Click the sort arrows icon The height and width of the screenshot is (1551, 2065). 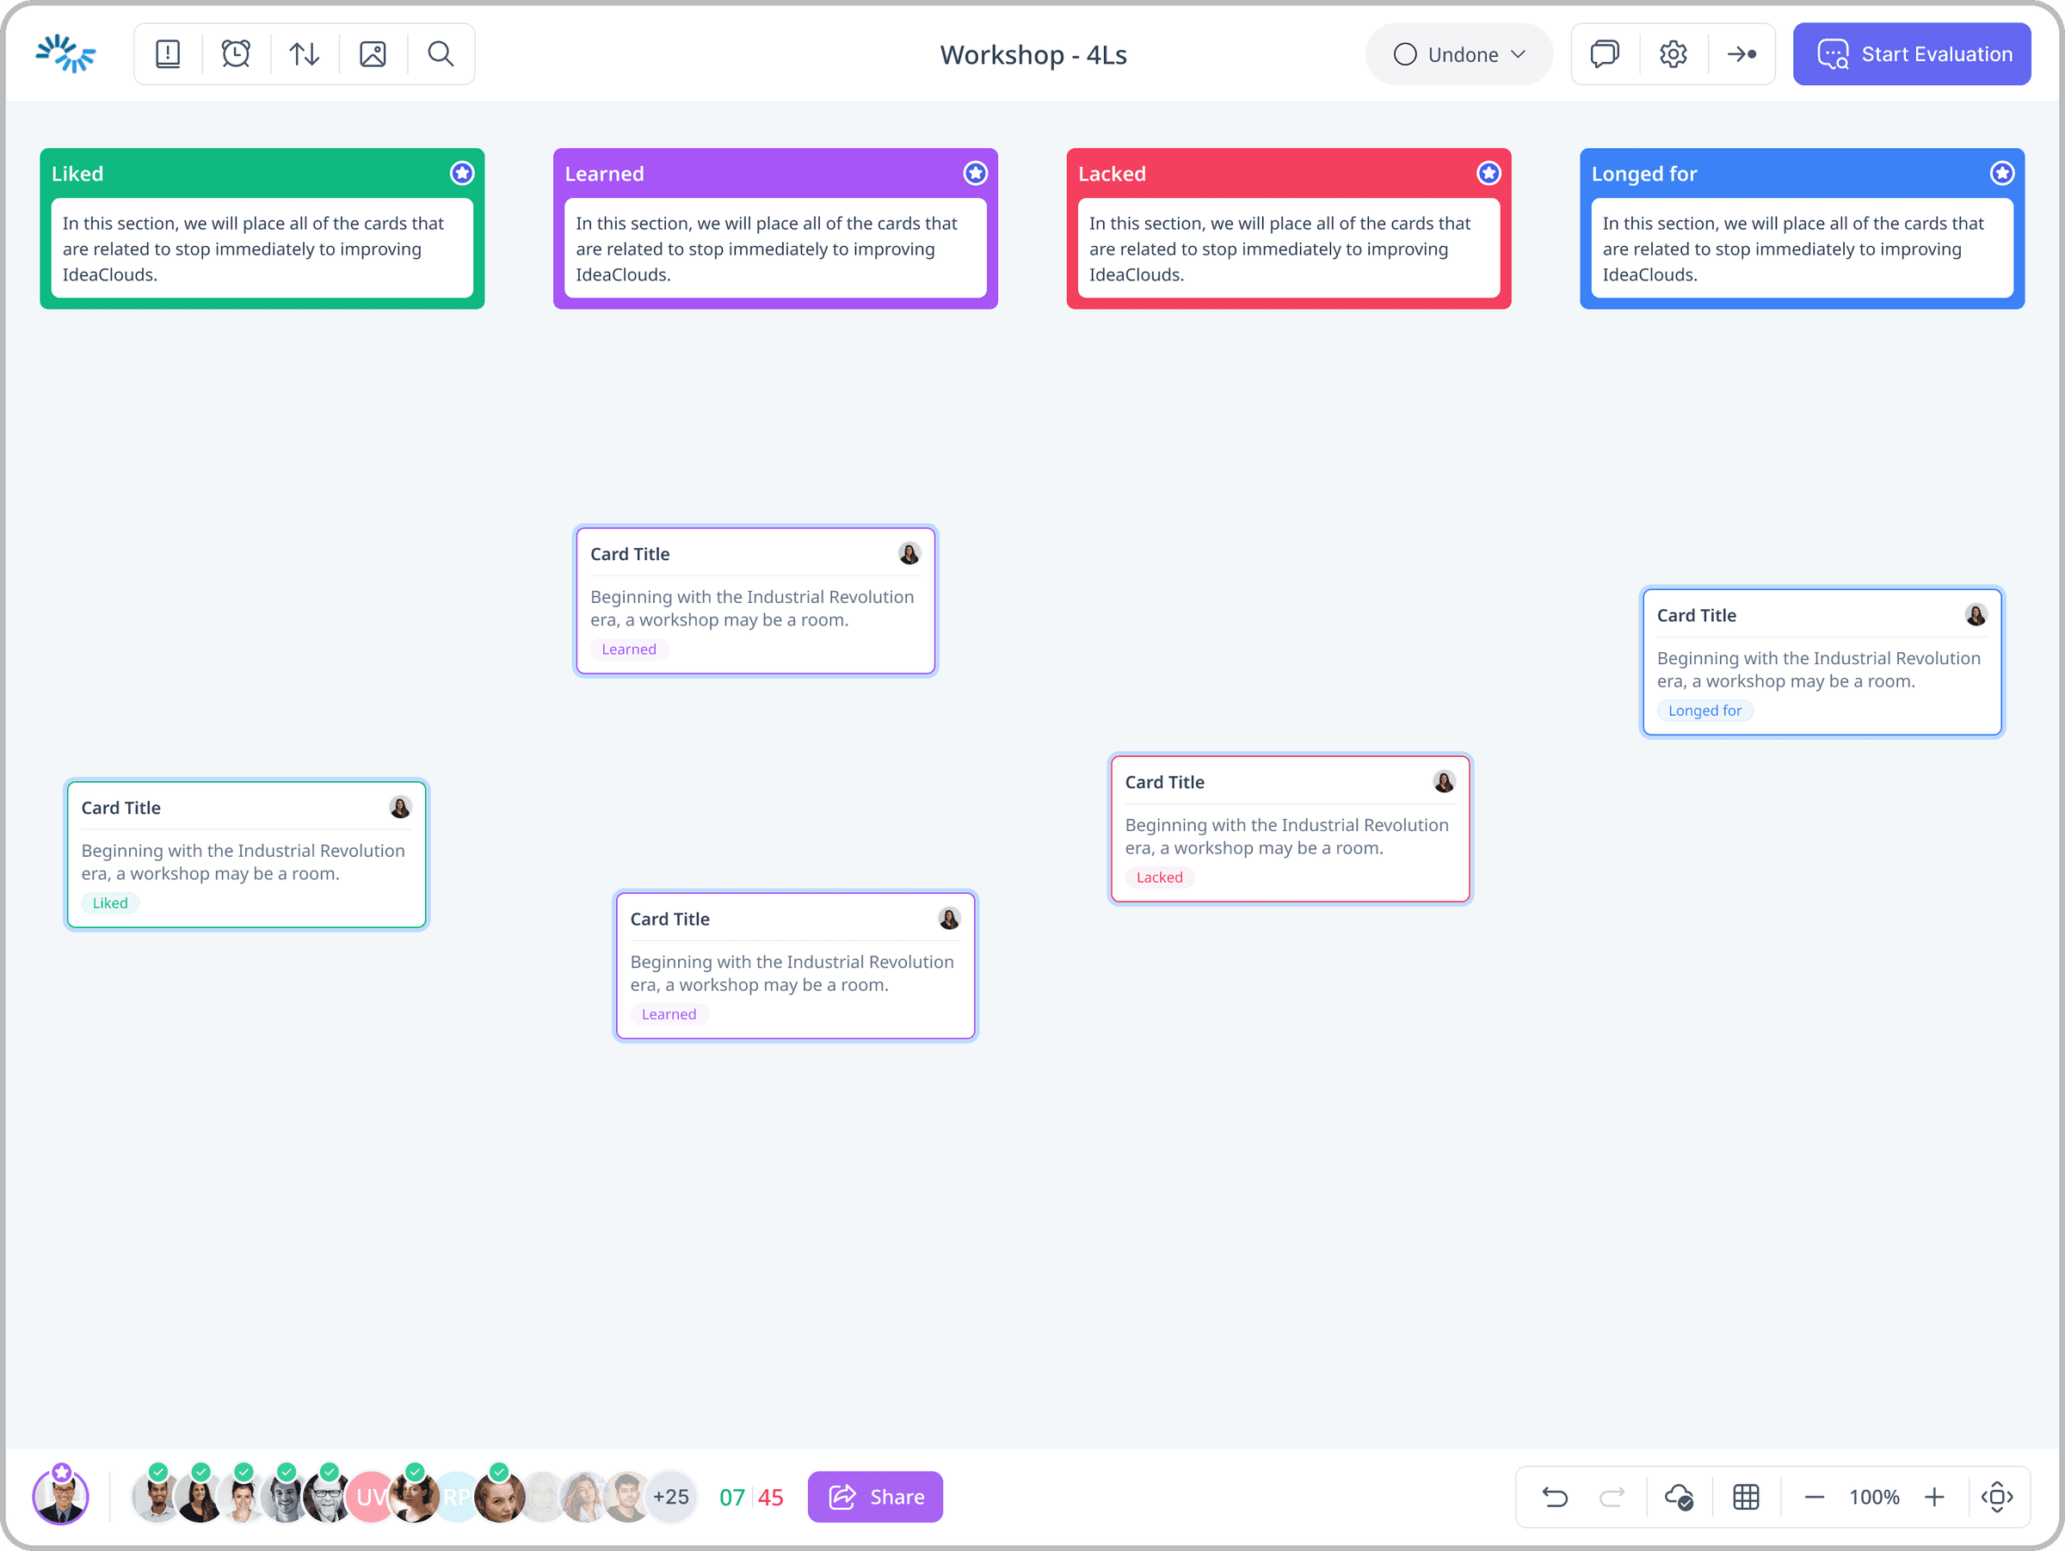[x=305, y=54]
